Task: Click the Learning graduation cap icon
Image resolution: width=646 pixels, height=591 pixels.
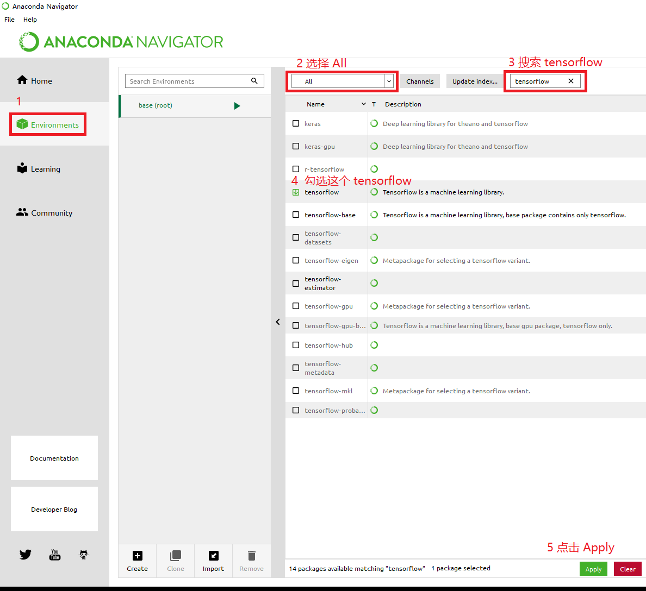Action: [x=22, y=168]
